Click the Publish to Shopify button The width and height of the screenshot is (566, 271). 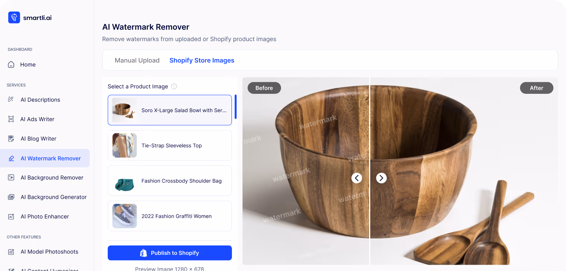coord(170,253)
